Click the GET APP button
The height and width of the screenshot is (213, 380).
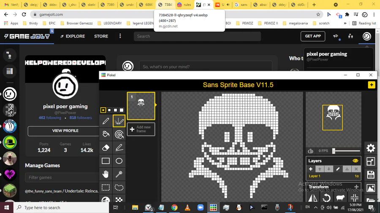pos(313,36)
